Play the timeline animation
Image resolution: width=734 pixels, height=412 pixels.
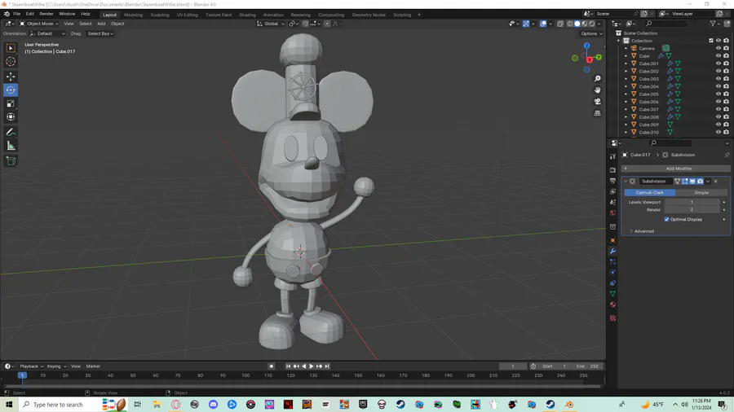[x=312, y=366]
